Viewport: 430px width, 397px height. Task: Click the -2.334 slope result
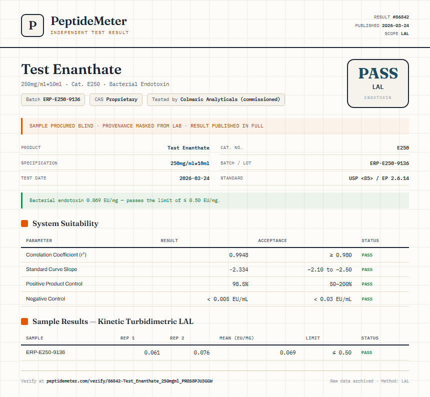click(x=238, y=269)
